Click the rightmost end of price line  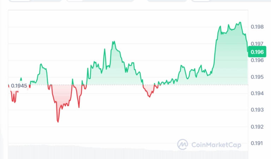[x=247, y=51]
